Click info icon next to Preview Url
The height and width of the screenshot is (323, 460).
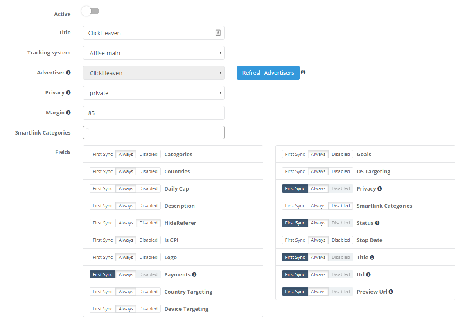click(391, 292)
